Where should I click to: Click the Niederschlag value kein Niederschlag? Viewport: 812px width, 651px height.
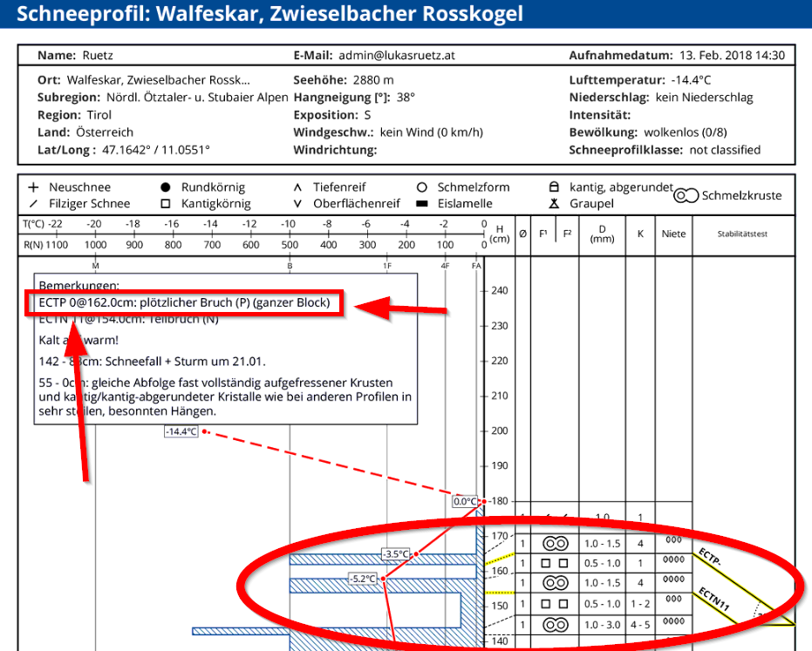click(x=705, y=98)
